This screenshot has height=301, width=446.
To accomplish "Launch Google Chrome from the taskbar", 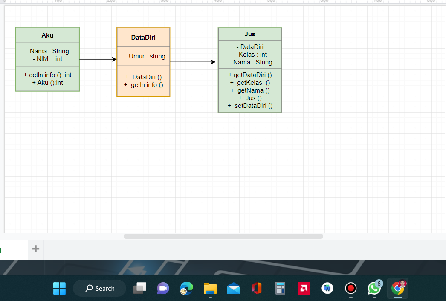I will (397, 288).
